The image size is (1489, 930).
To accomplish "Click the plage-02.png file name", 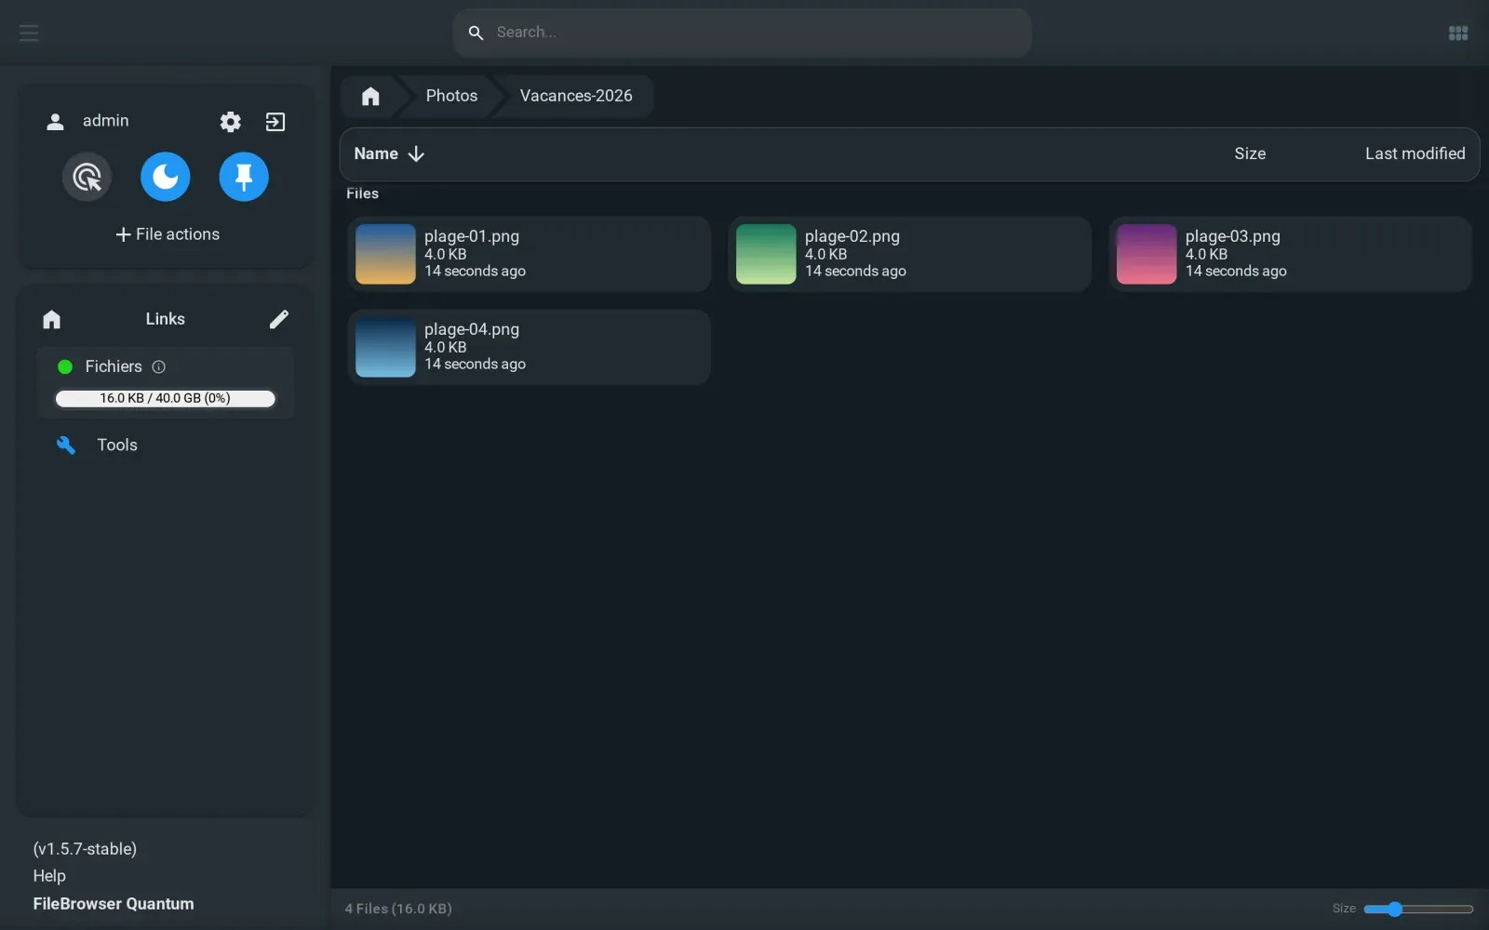I will click(852, 236).
